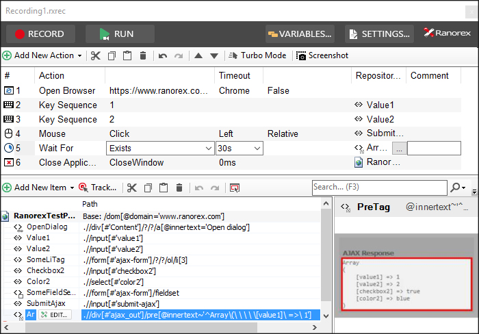Redo in repository toolbar

click(x=215, y=188)
